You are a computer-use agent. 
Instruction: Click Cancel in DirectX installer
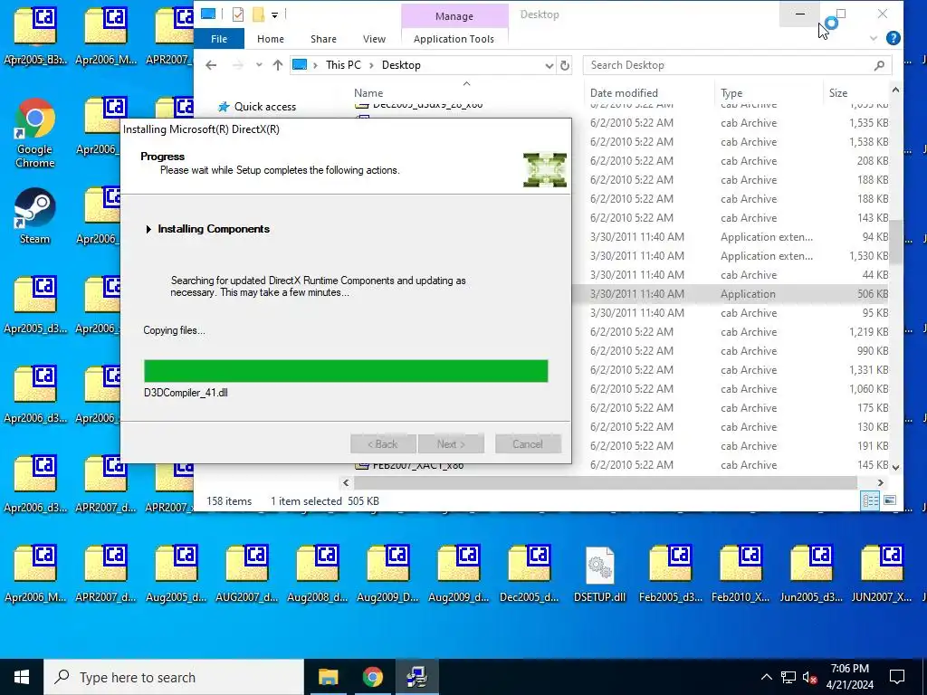coord(528,443)
